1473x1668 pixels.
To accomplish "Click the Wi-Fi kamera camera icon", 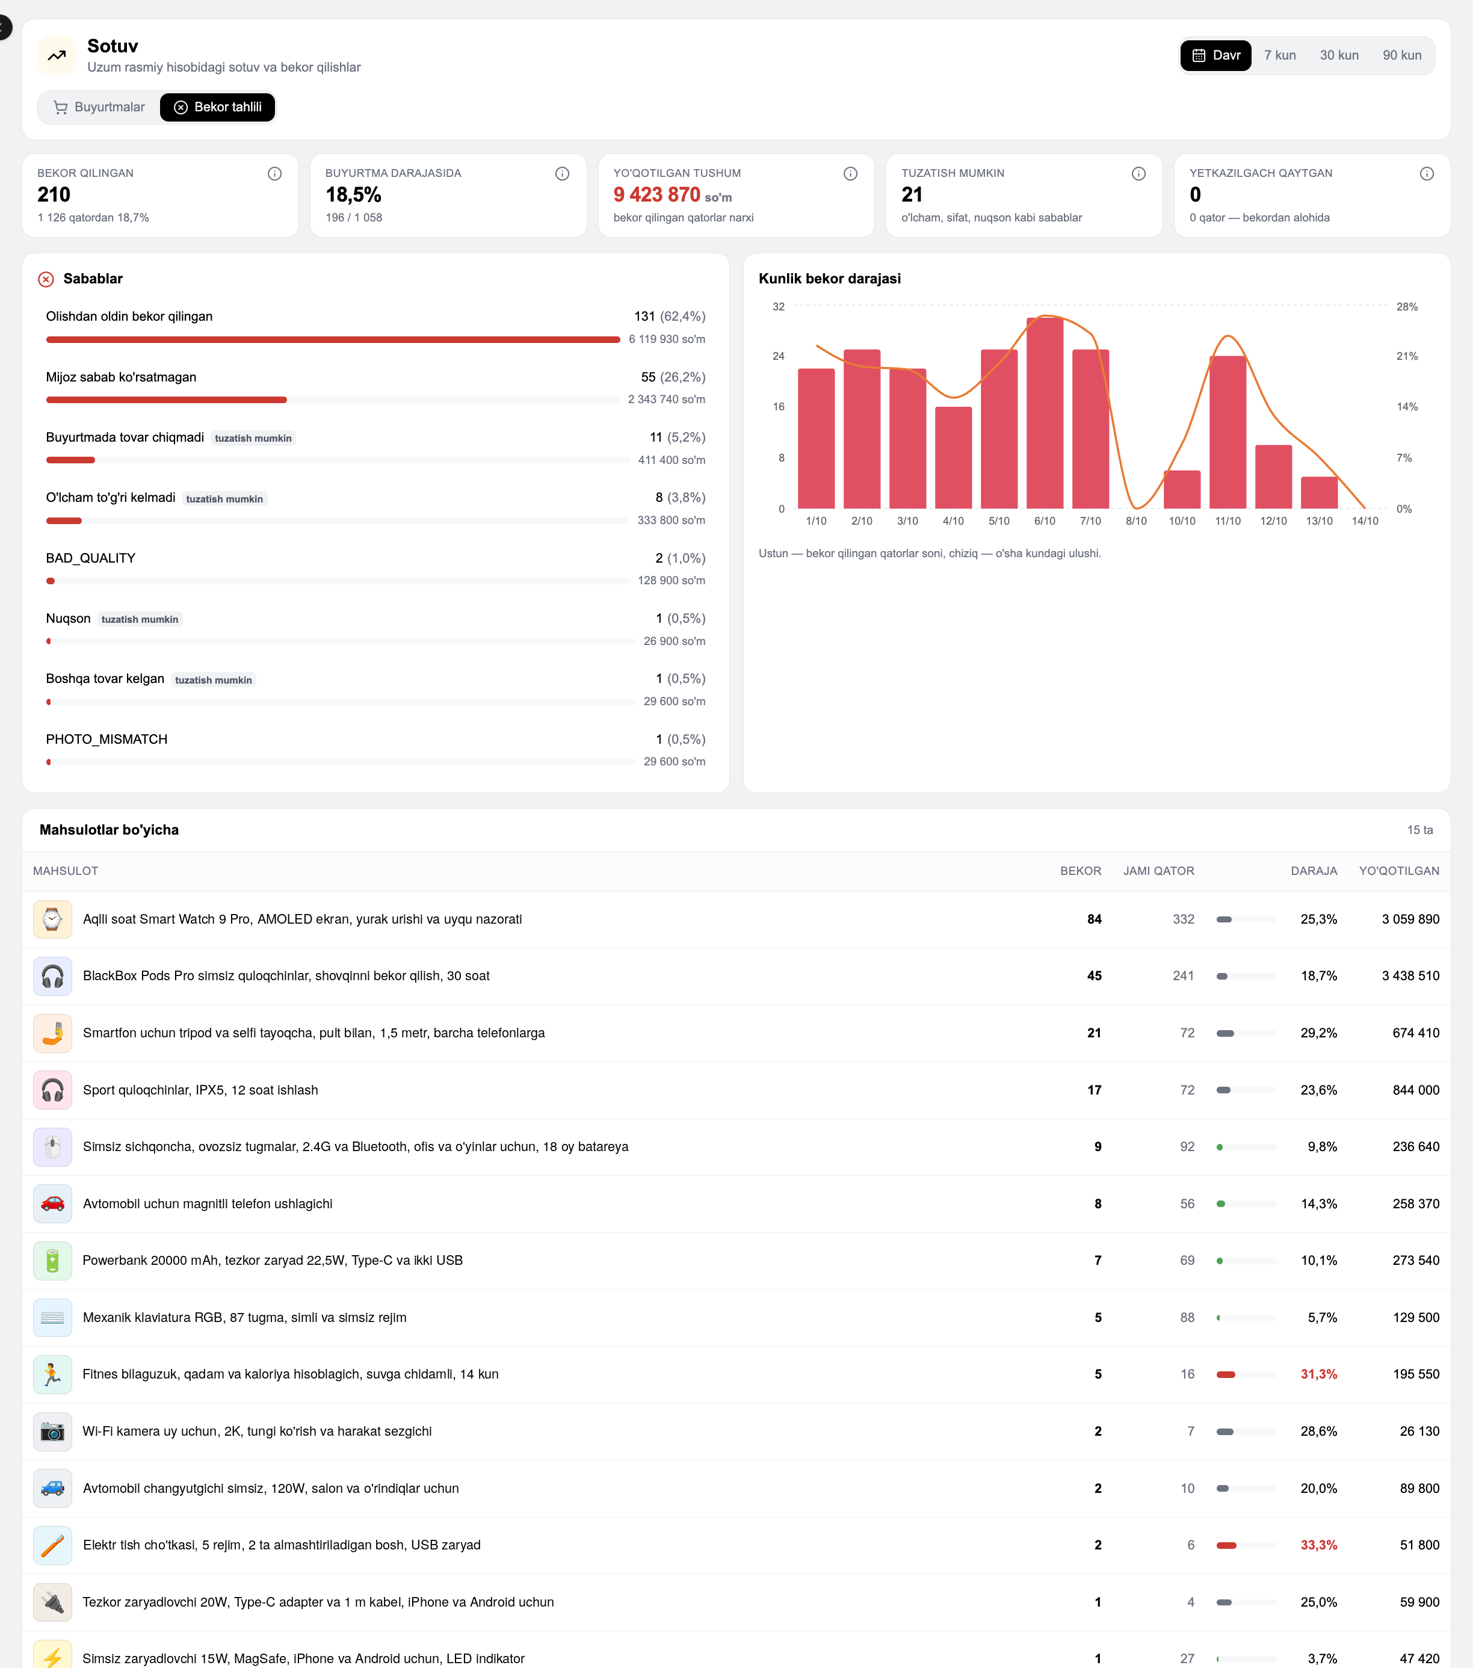I will pos(52,1432).
